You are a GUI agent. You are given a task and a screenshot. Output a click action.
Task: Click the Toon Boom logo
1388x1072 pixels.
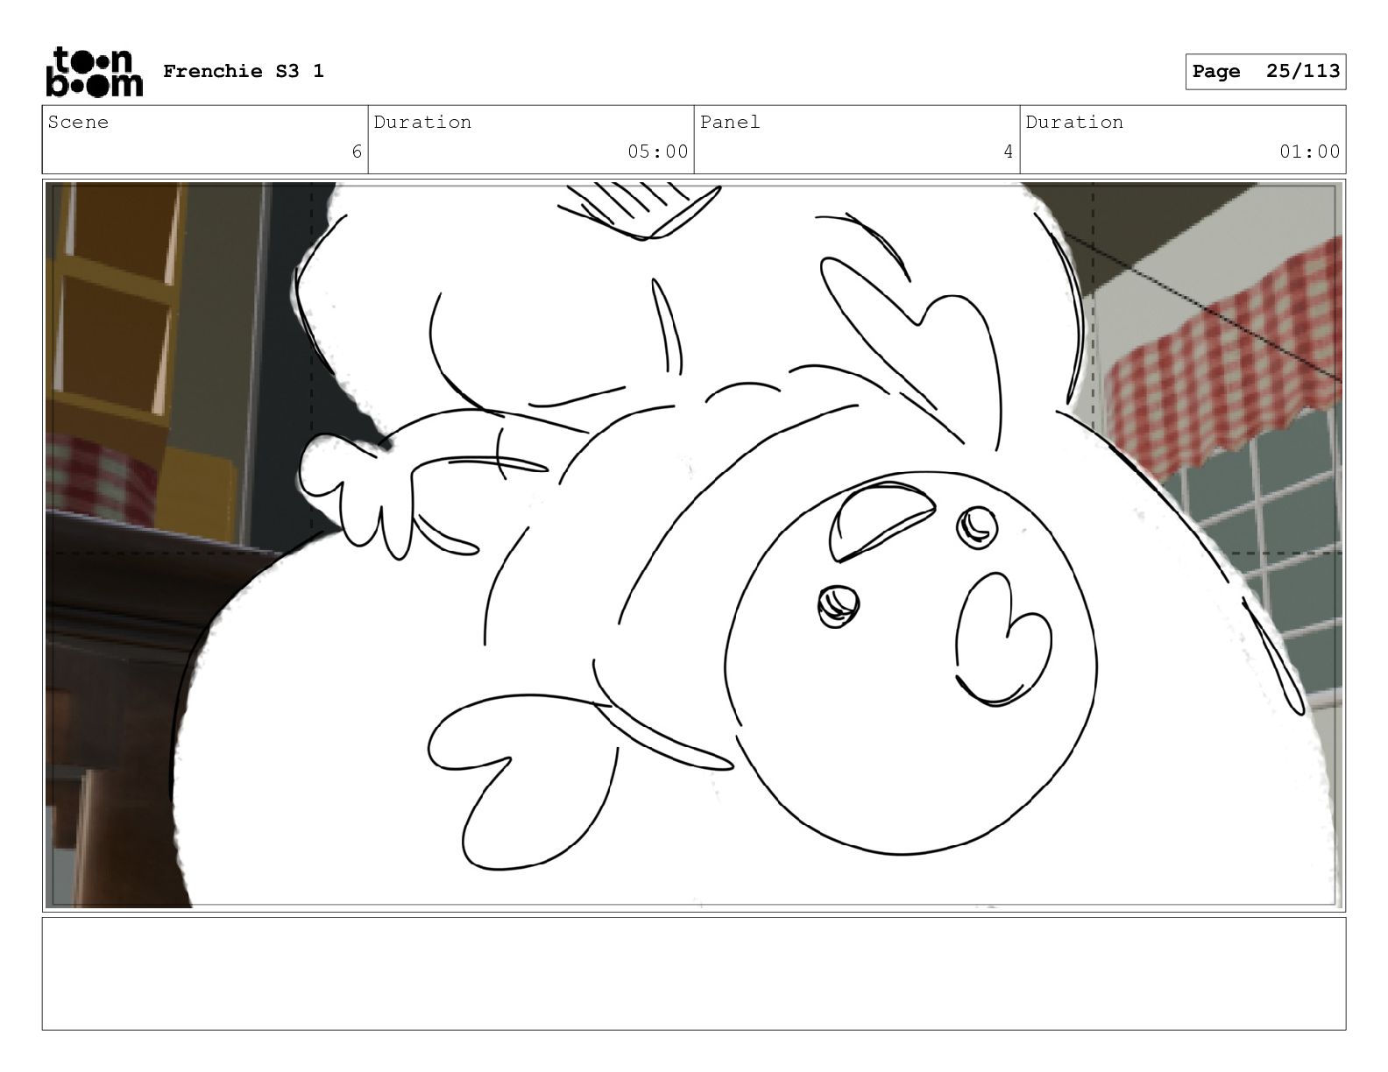[x=94, y=72]
